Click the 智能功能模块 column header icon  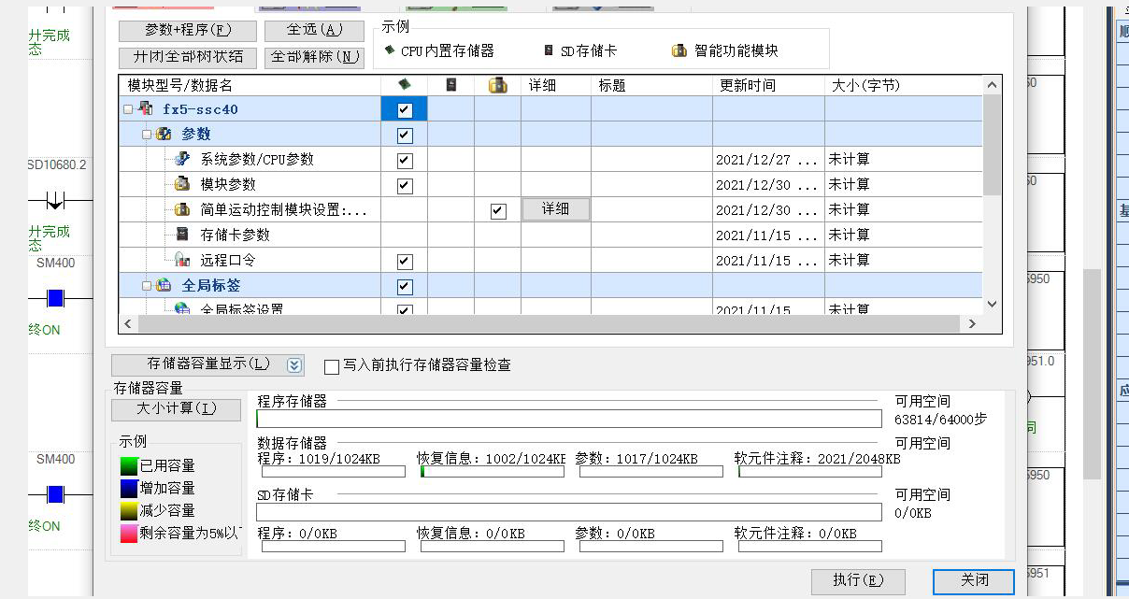point(498,85)
